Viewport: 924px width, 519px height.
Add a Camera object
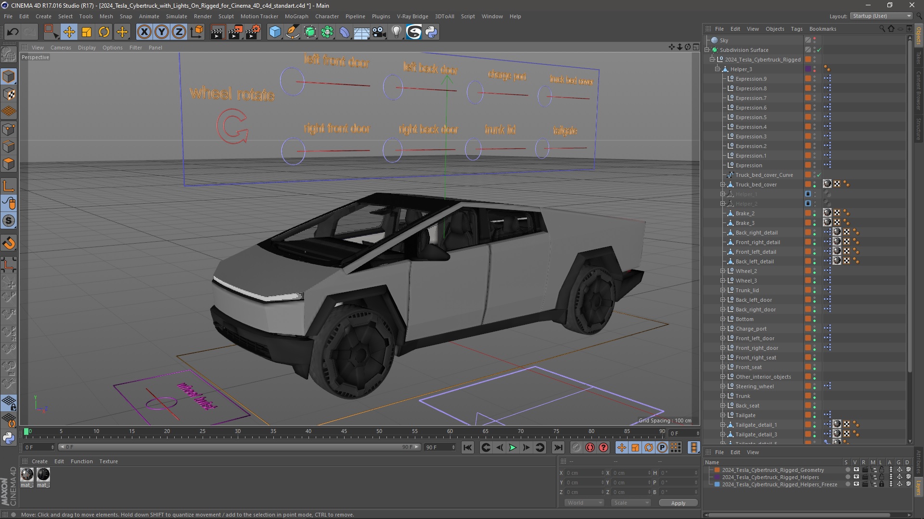click(x=379, y=32)
